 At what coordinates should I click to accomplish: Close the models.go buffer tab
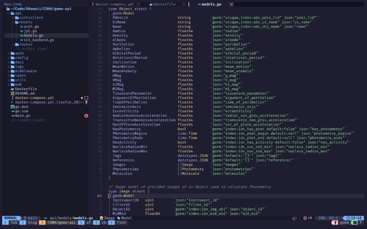pyautogui.click(x=231, y=4)
